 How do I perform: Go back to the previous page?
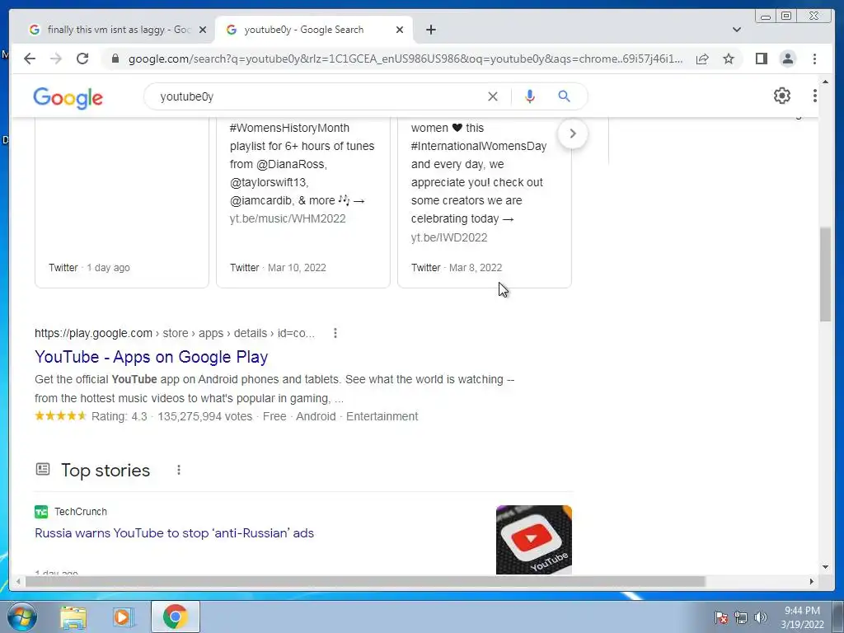tap(30, 59)
